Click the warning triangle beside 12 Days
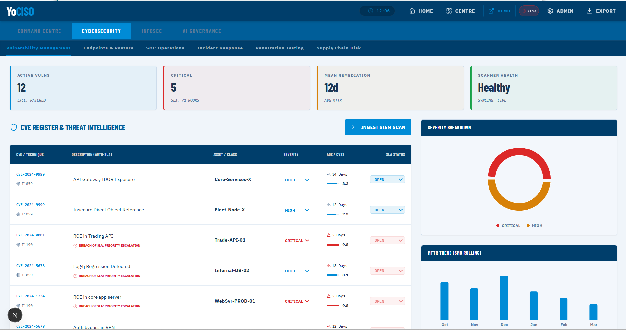 [x=329, y=205]
